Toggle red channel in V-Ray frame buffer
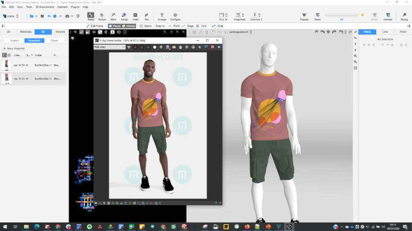Viewport: 412px width, 231px height. (135, 47)
